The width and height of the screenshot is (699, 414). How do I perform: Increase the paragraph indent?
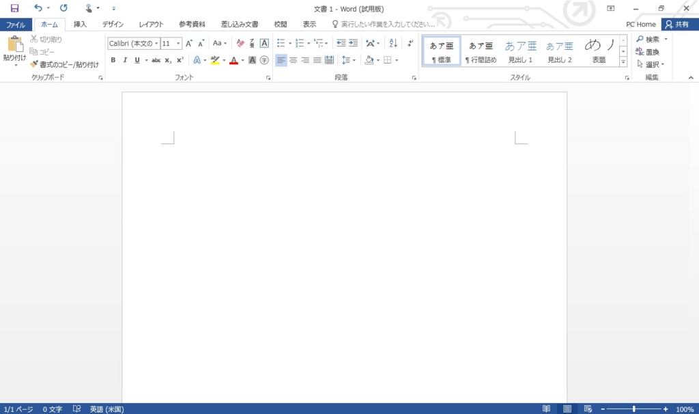[353, 43]
